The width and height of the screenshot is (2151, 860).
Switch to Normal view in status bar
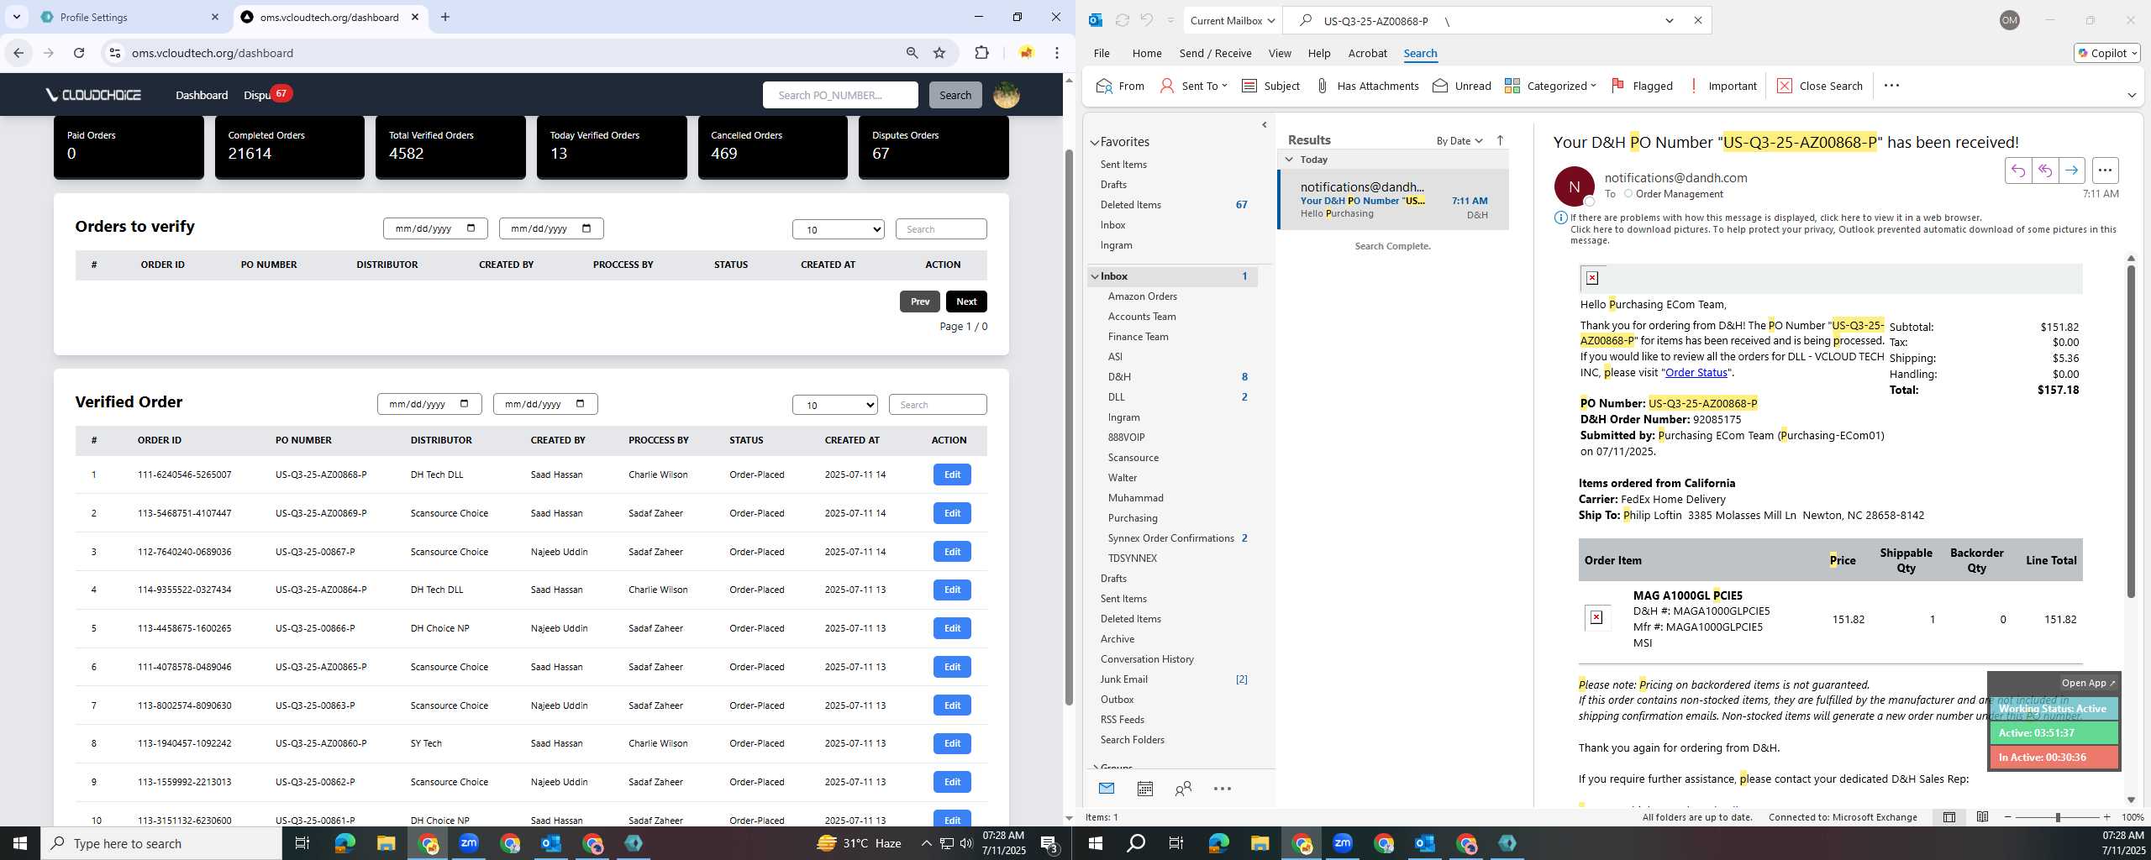point(1949,817)
